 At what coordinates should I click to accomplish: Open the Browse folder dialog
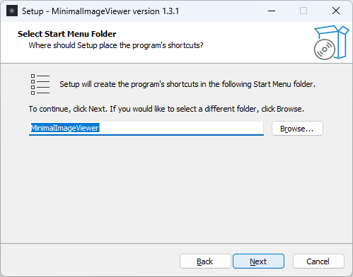tap(297, 129)
